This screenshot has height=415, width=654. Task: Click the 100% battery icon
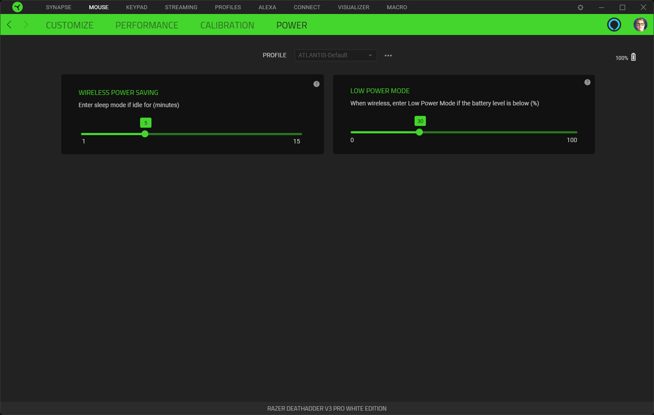click(x=634, y=57)
